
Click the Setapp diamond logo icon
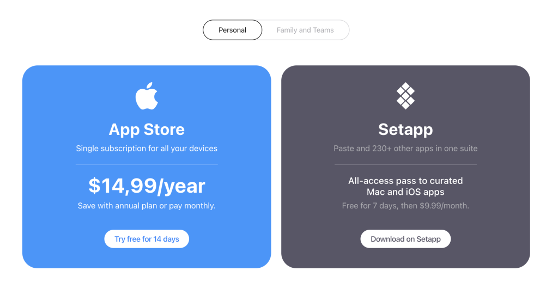tap(405, 96)
